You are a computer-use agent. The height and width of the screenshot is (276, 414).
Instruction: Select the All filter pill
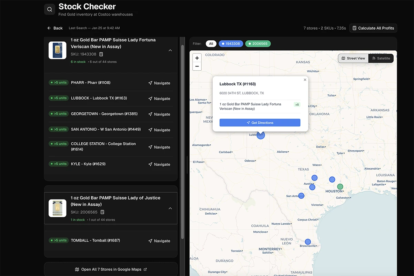click(x=211, y=44)
